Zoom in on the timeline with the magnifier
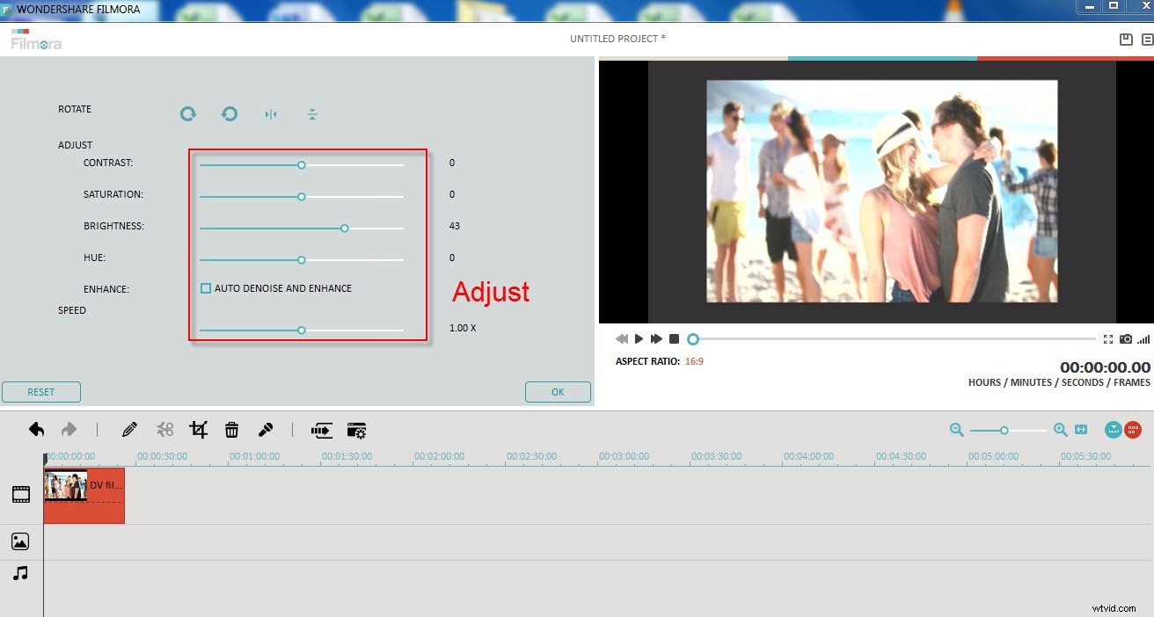 [1060, 431]
